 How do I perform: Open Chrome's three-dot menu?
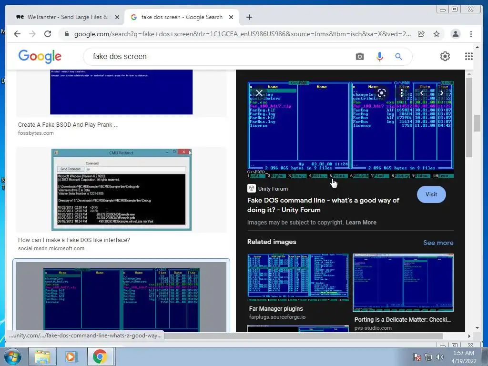coord(471,34)
